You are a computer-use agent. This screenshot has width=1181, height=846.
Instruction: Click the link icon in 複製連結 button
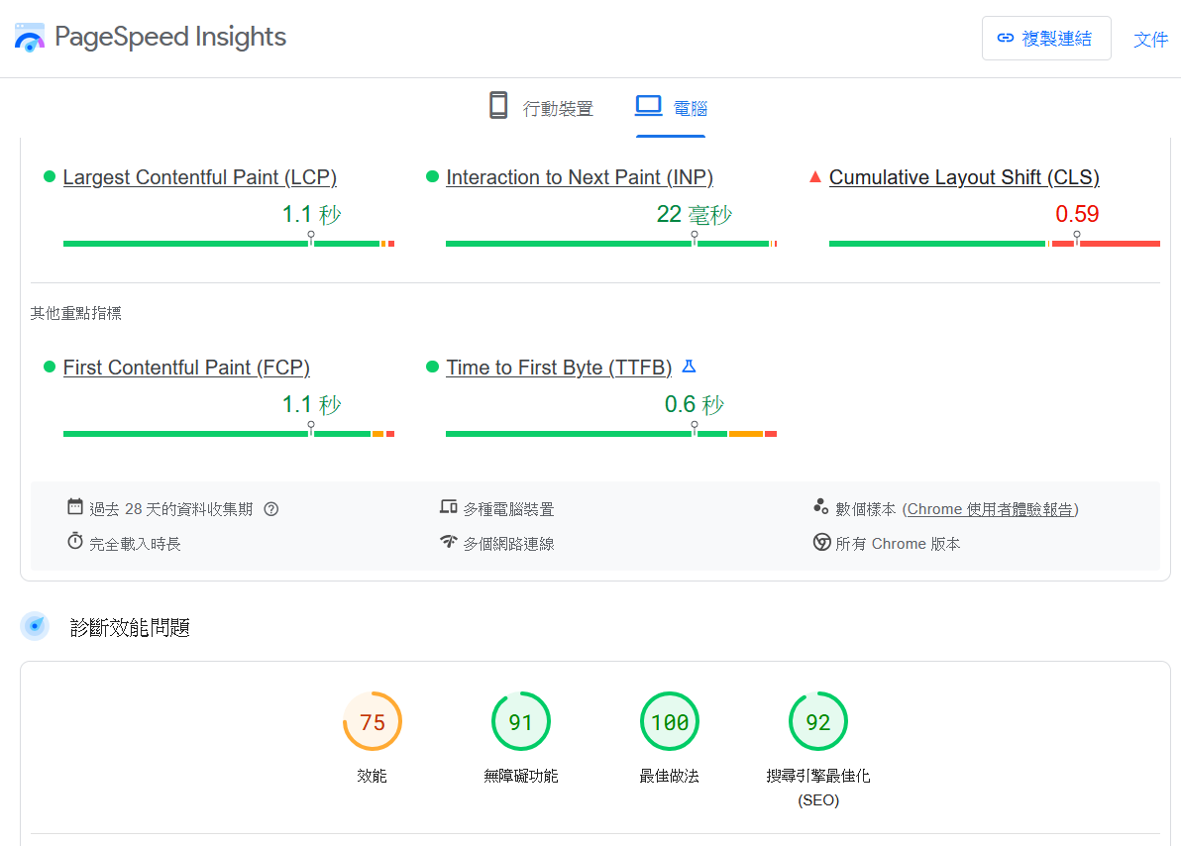point(1005,38)
